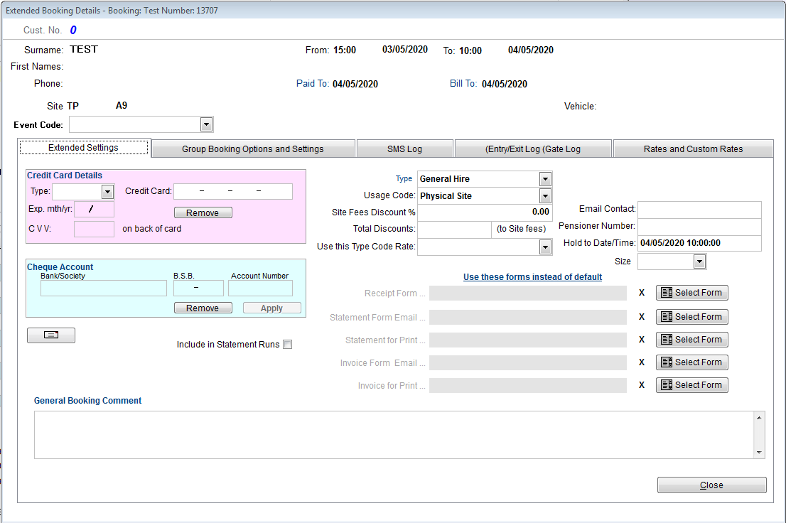
Task: Click the comment box scroll down arrow
Action: [759, 453]
